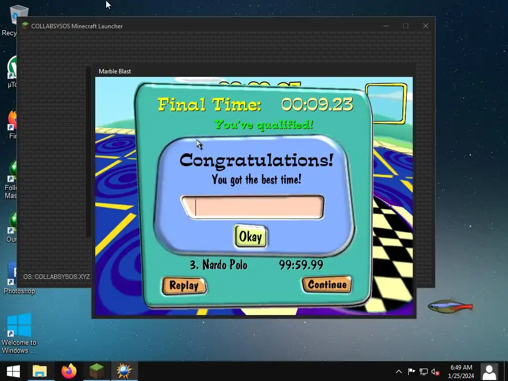Click the flag notification tray icon
This screenshot has height=381, width=508.
(411, 372)
